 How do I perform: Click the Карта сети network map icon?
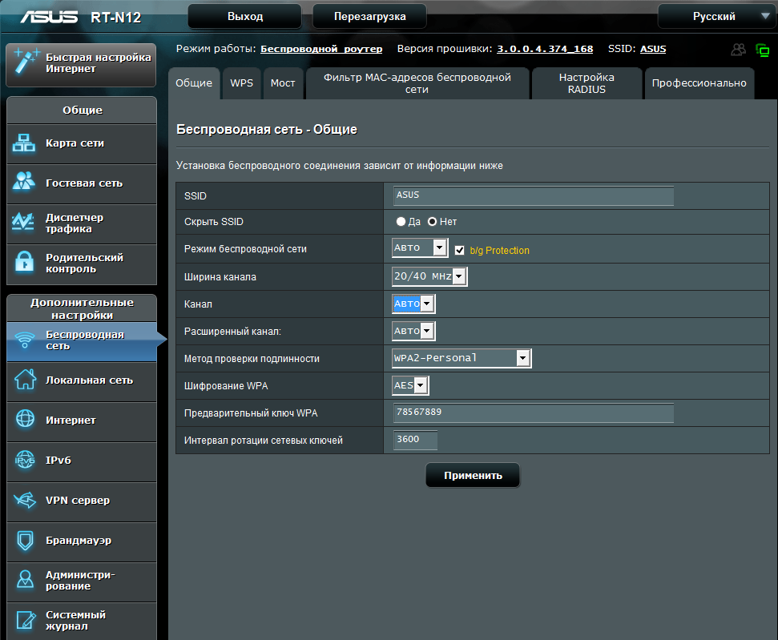24,143
